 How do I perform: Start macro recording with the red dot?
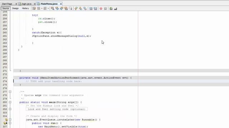point(101,9)
